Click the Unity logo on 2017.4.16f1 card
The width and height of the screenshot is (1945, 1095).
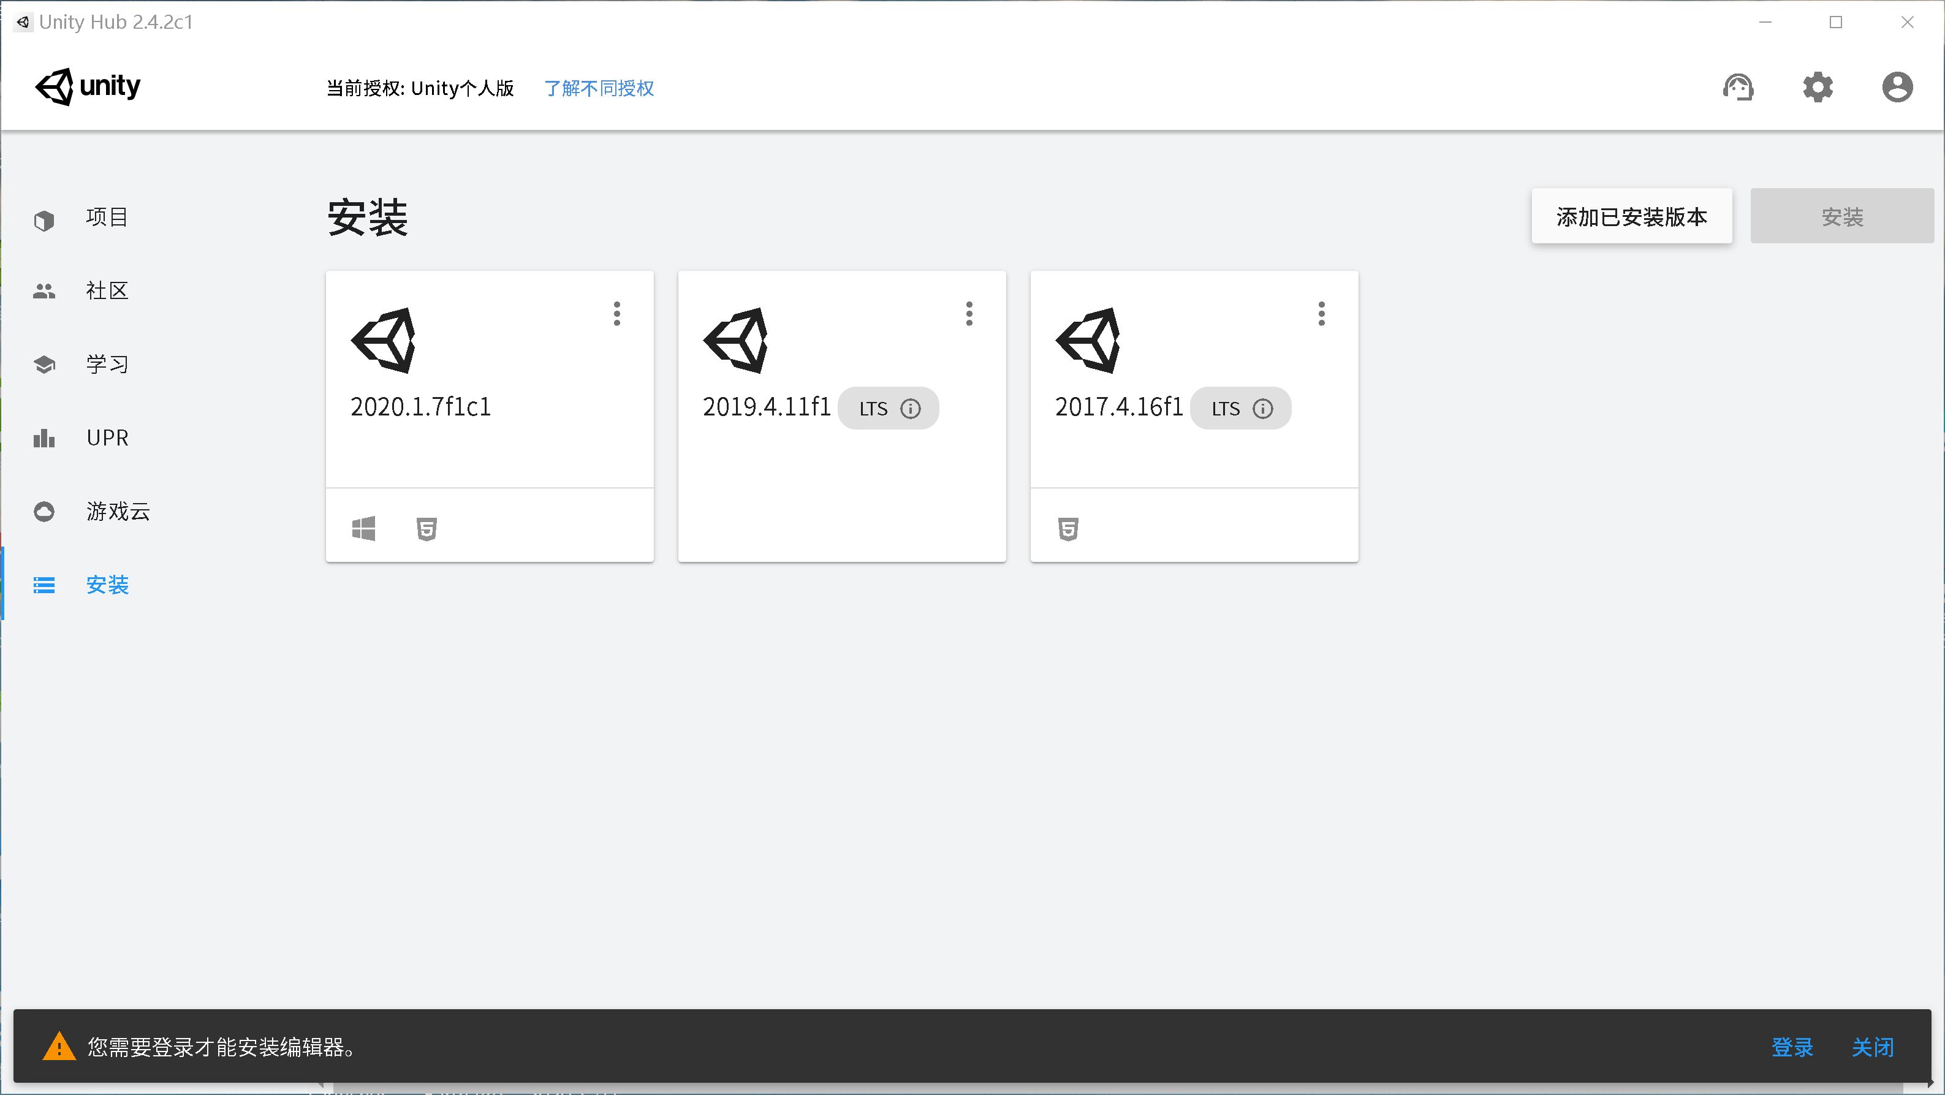coord(1088,340)
